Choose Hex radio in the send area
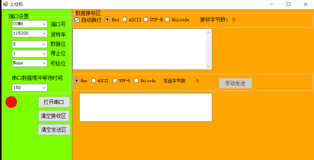 (x=76, y=81)
